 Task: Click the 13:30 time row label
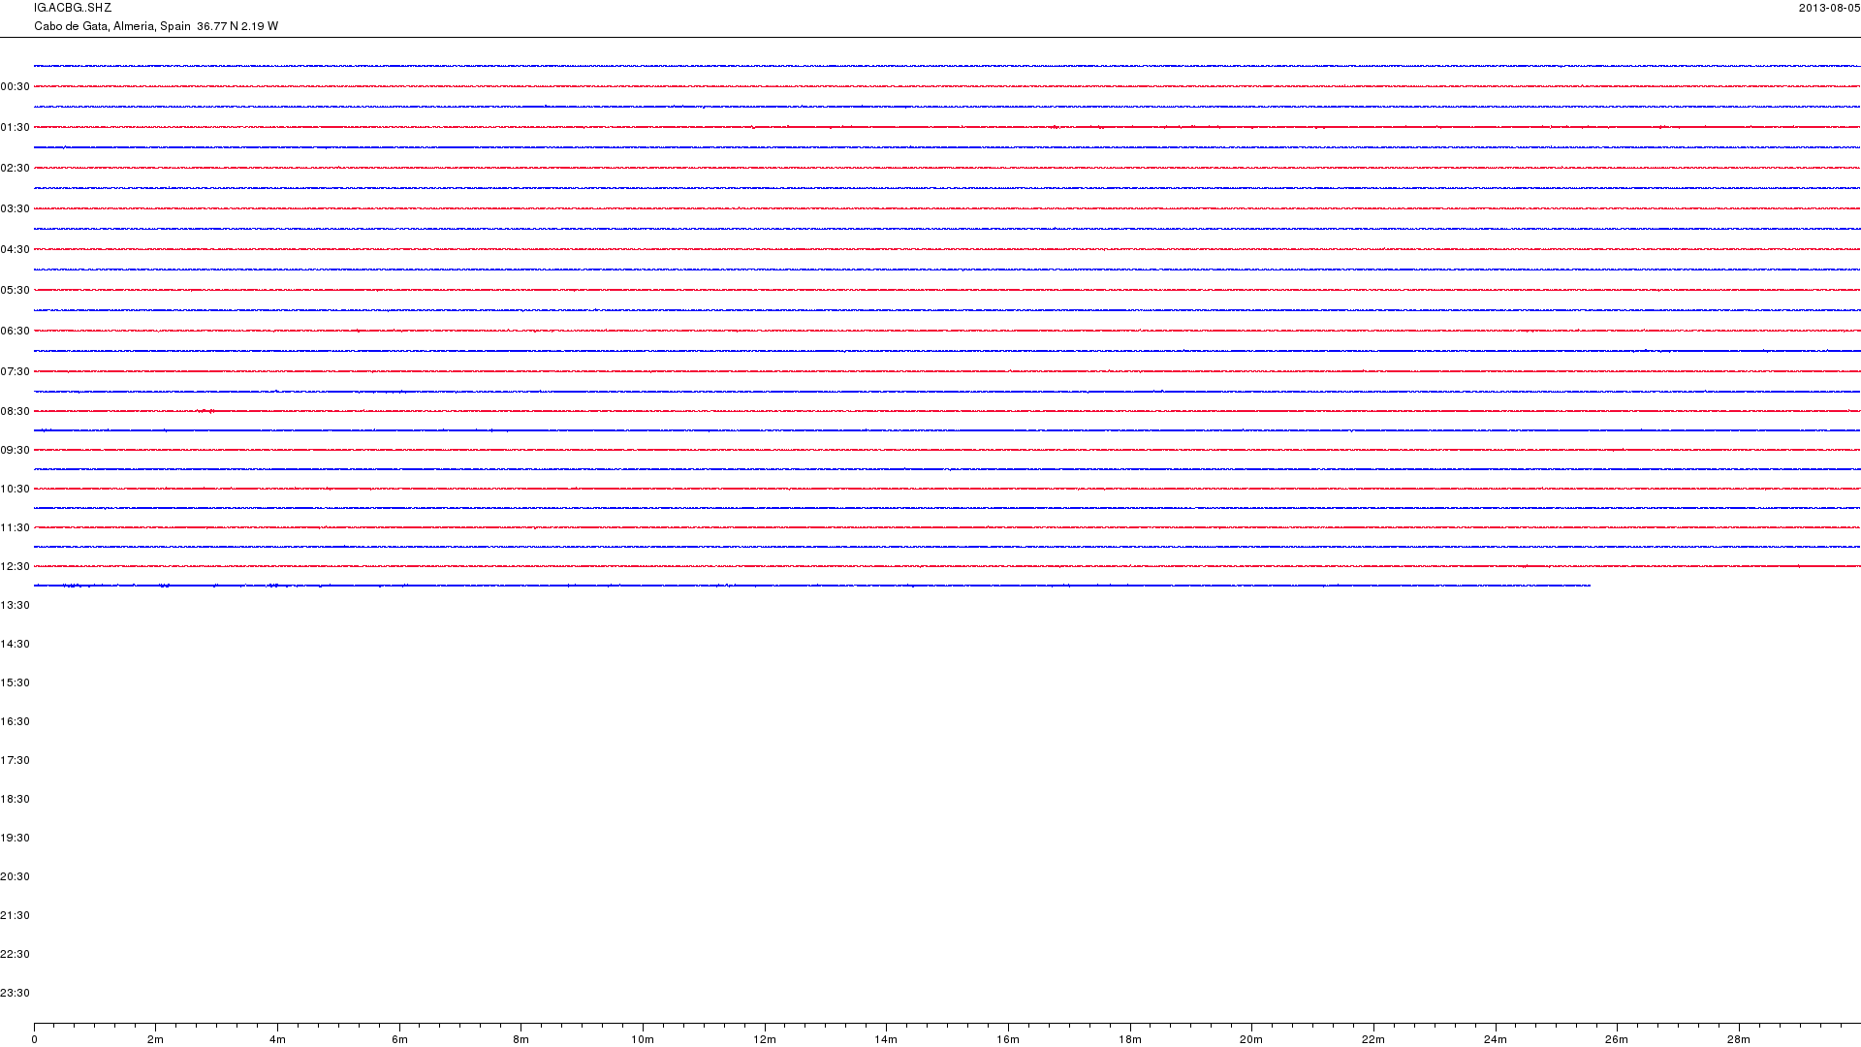(x=16, y=606)
